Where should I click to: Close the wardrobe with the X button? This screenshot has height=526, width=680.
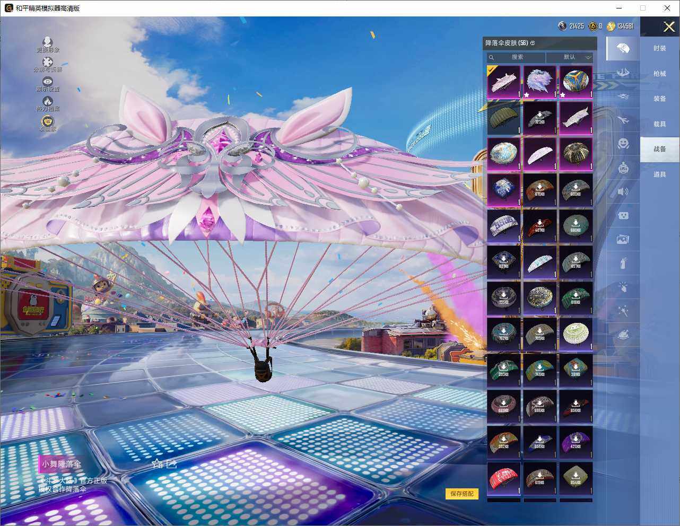(x=669, y=27)
